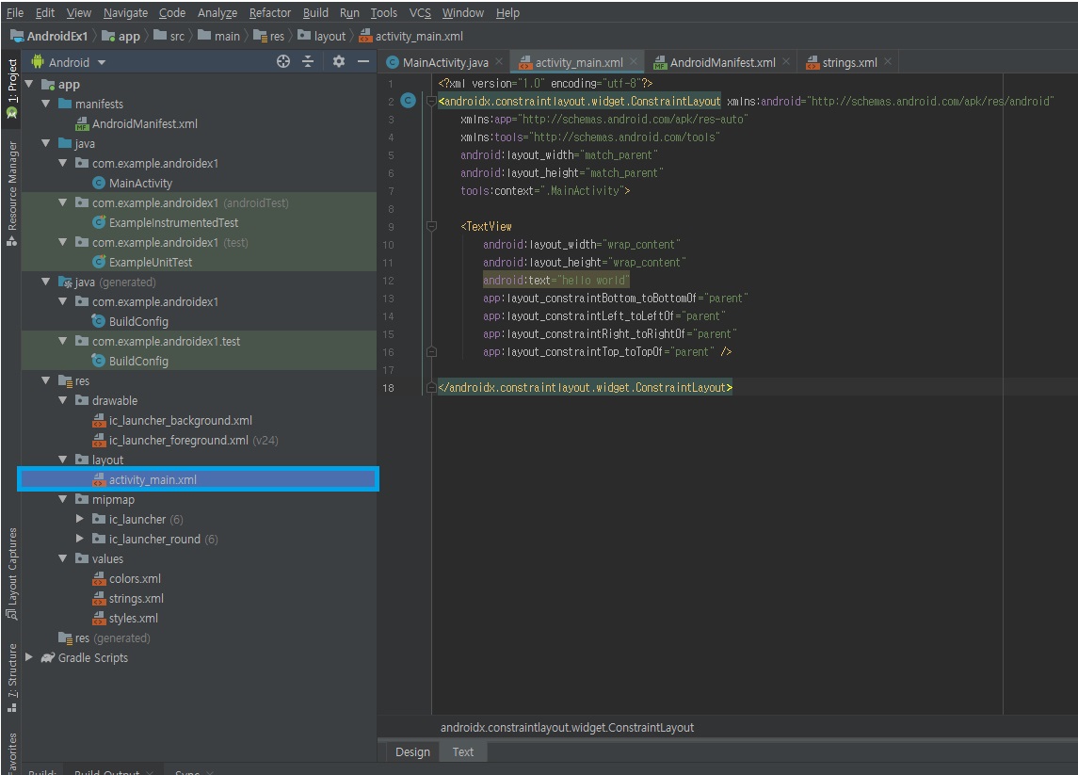Click the app module breadcrumb

pos(121,36)
